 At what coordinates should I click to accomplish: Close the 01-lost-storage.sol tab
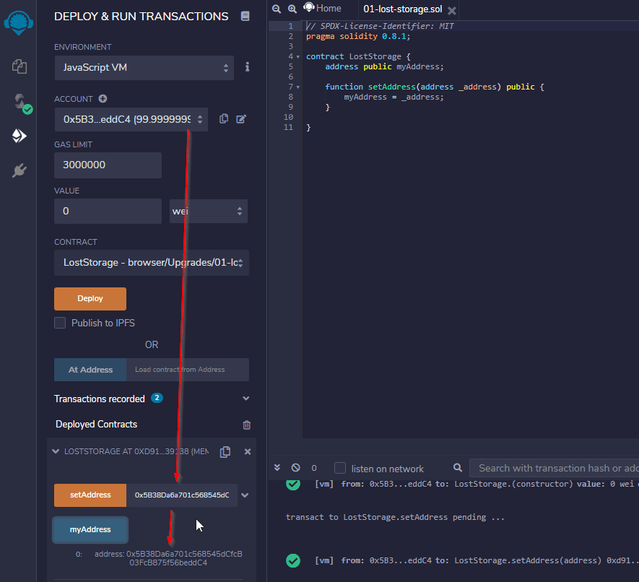pyautogui.click(x=451, y=10)
